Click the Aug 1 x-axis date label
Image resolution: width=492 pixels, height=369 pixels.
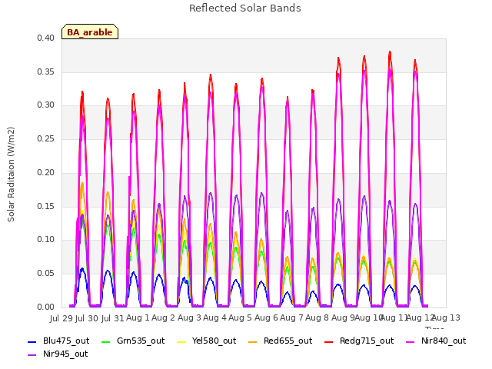[138, 317]
